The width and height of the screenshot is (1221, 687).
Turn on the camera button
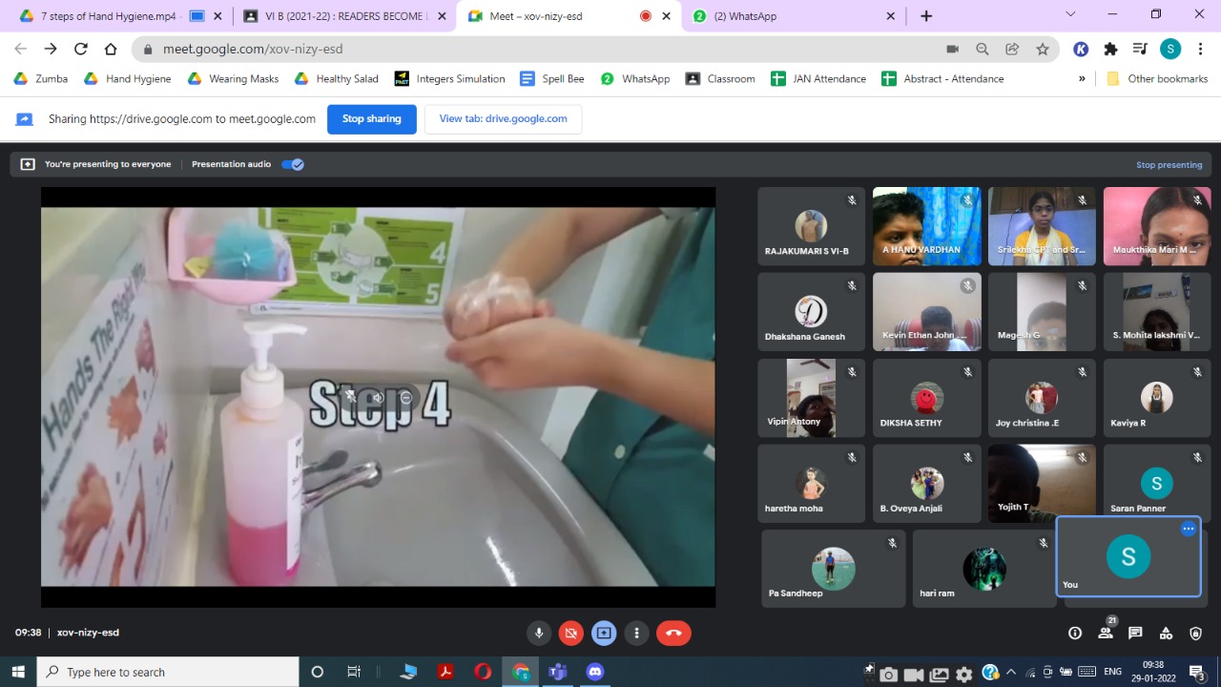pos(570,633)
